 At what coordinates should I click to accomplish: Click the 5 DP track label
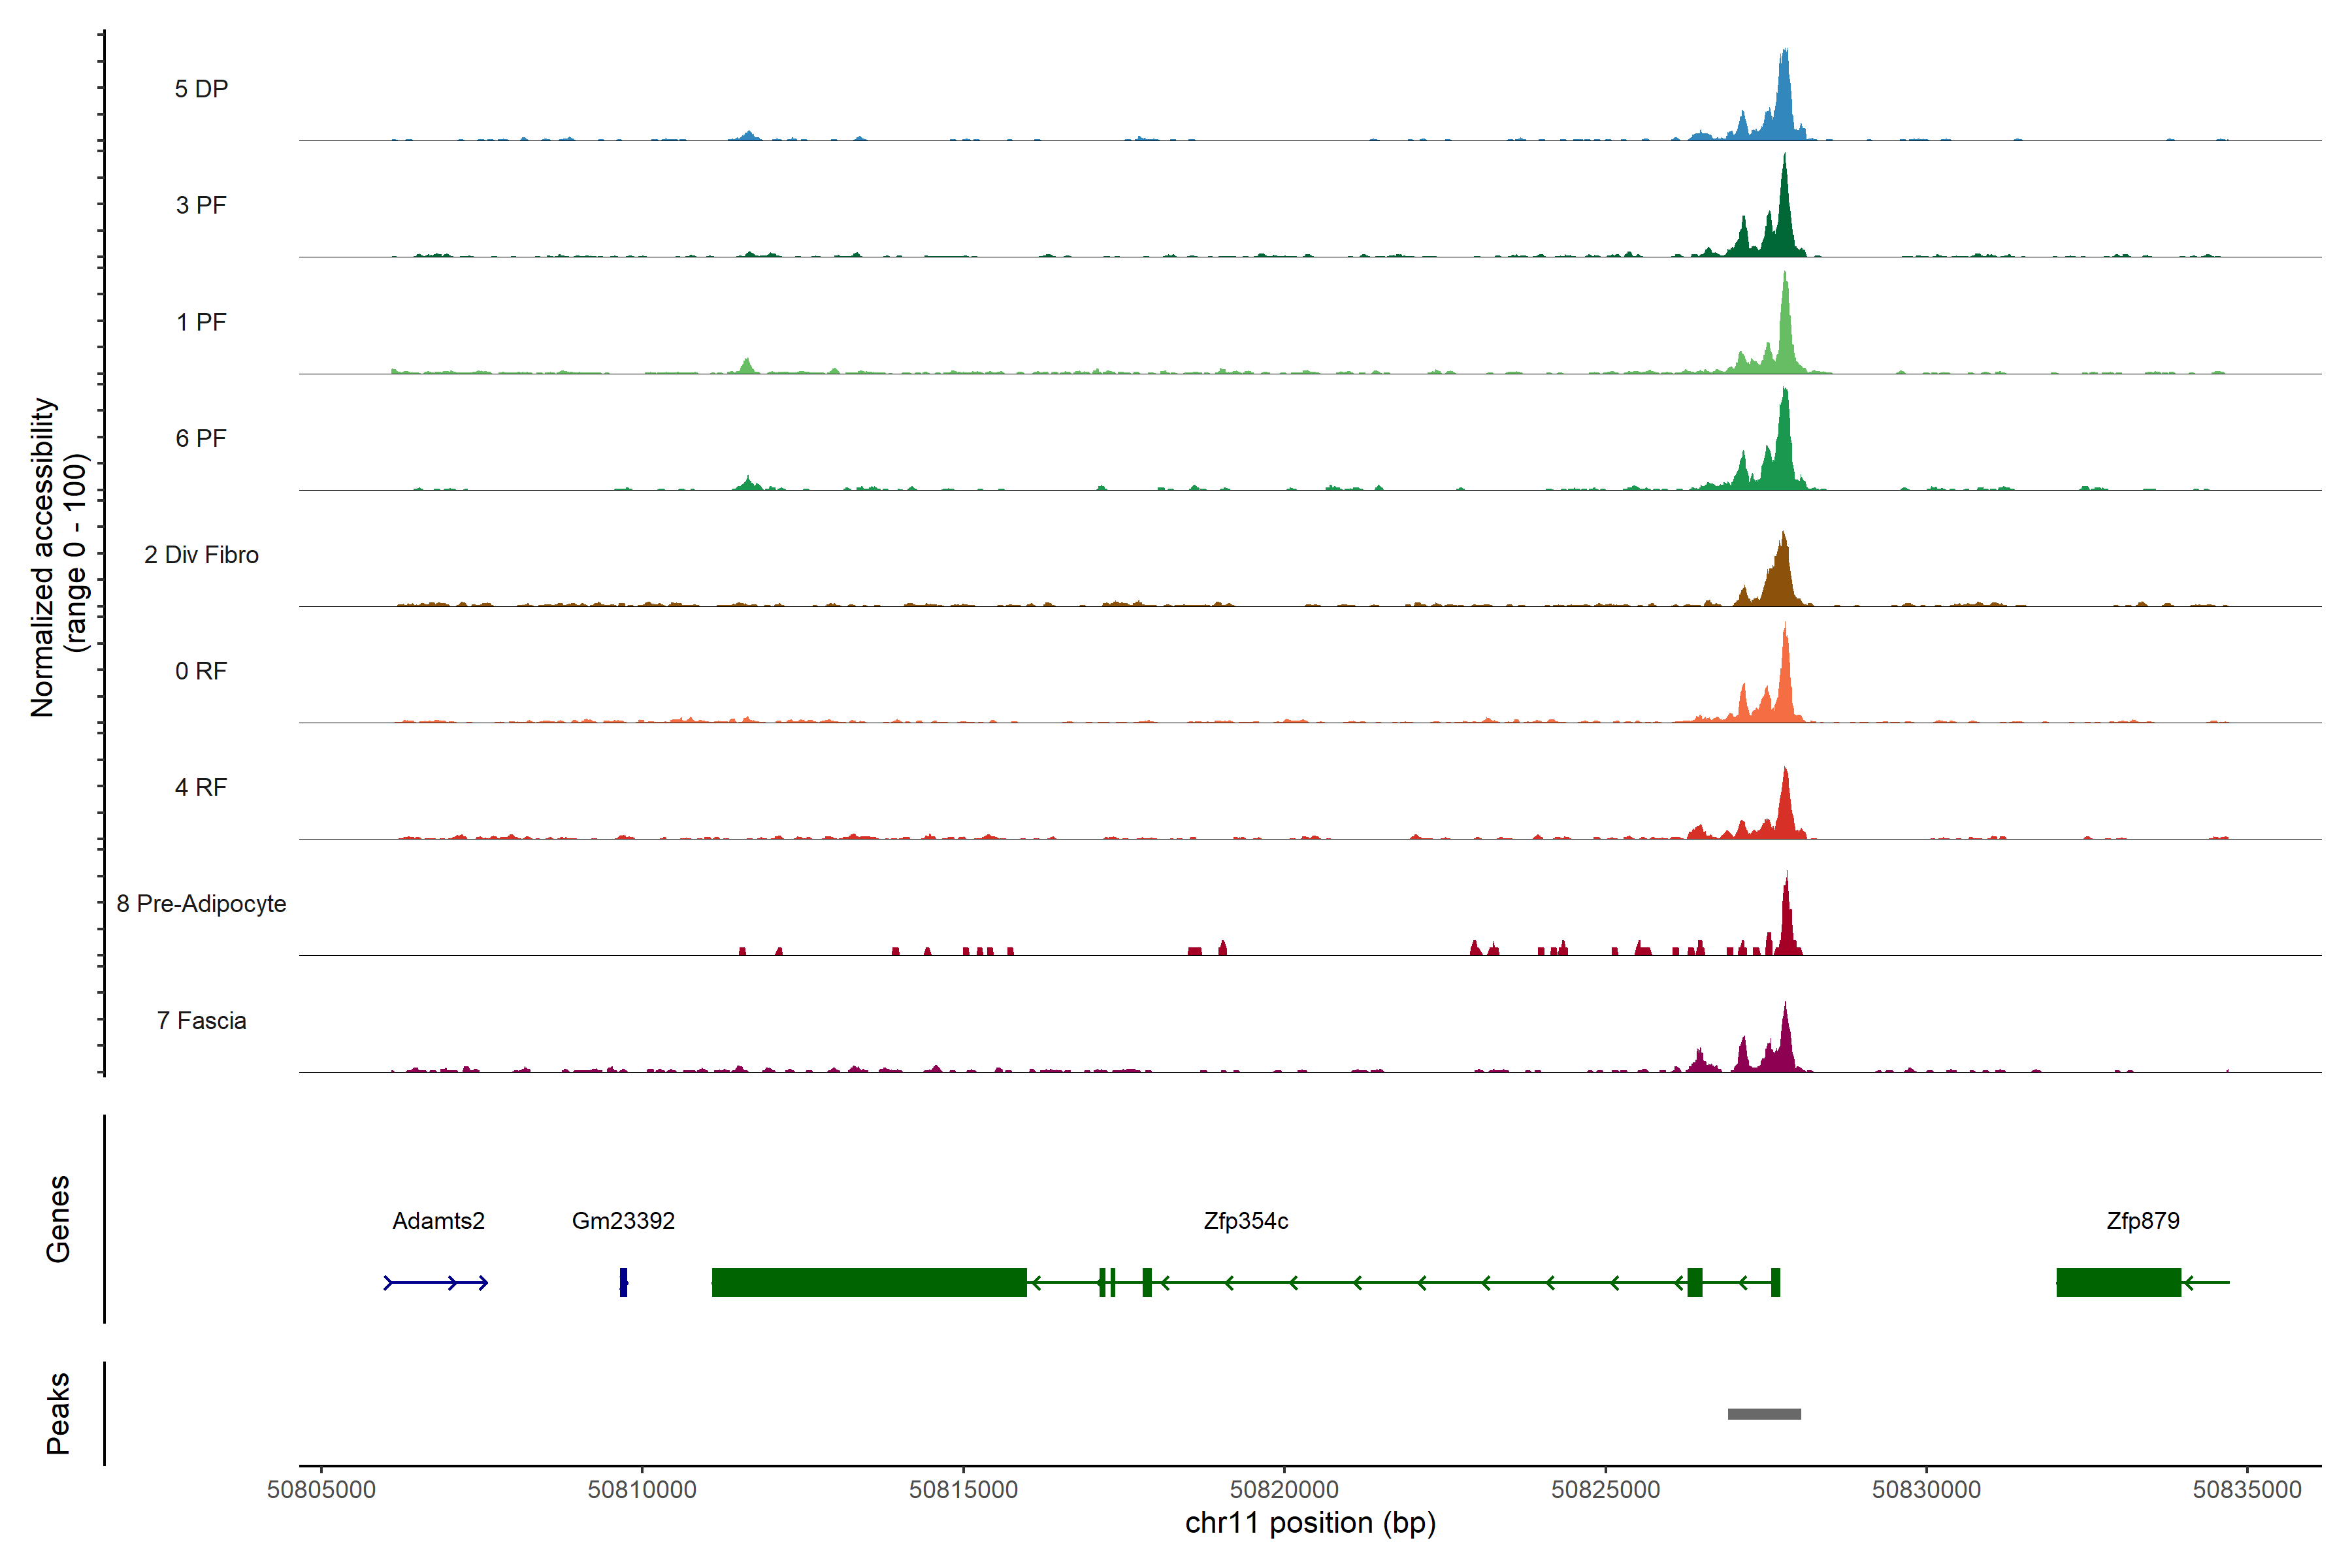(201, 89)
